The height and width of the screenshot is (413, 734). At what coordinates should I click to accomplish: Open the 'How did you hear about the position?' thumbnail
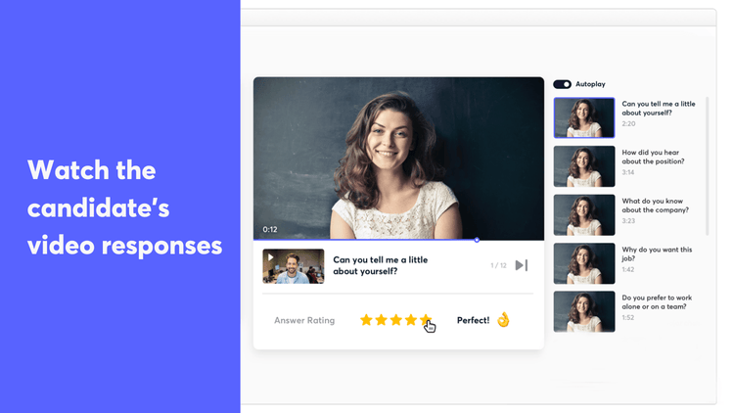(583, 166)
